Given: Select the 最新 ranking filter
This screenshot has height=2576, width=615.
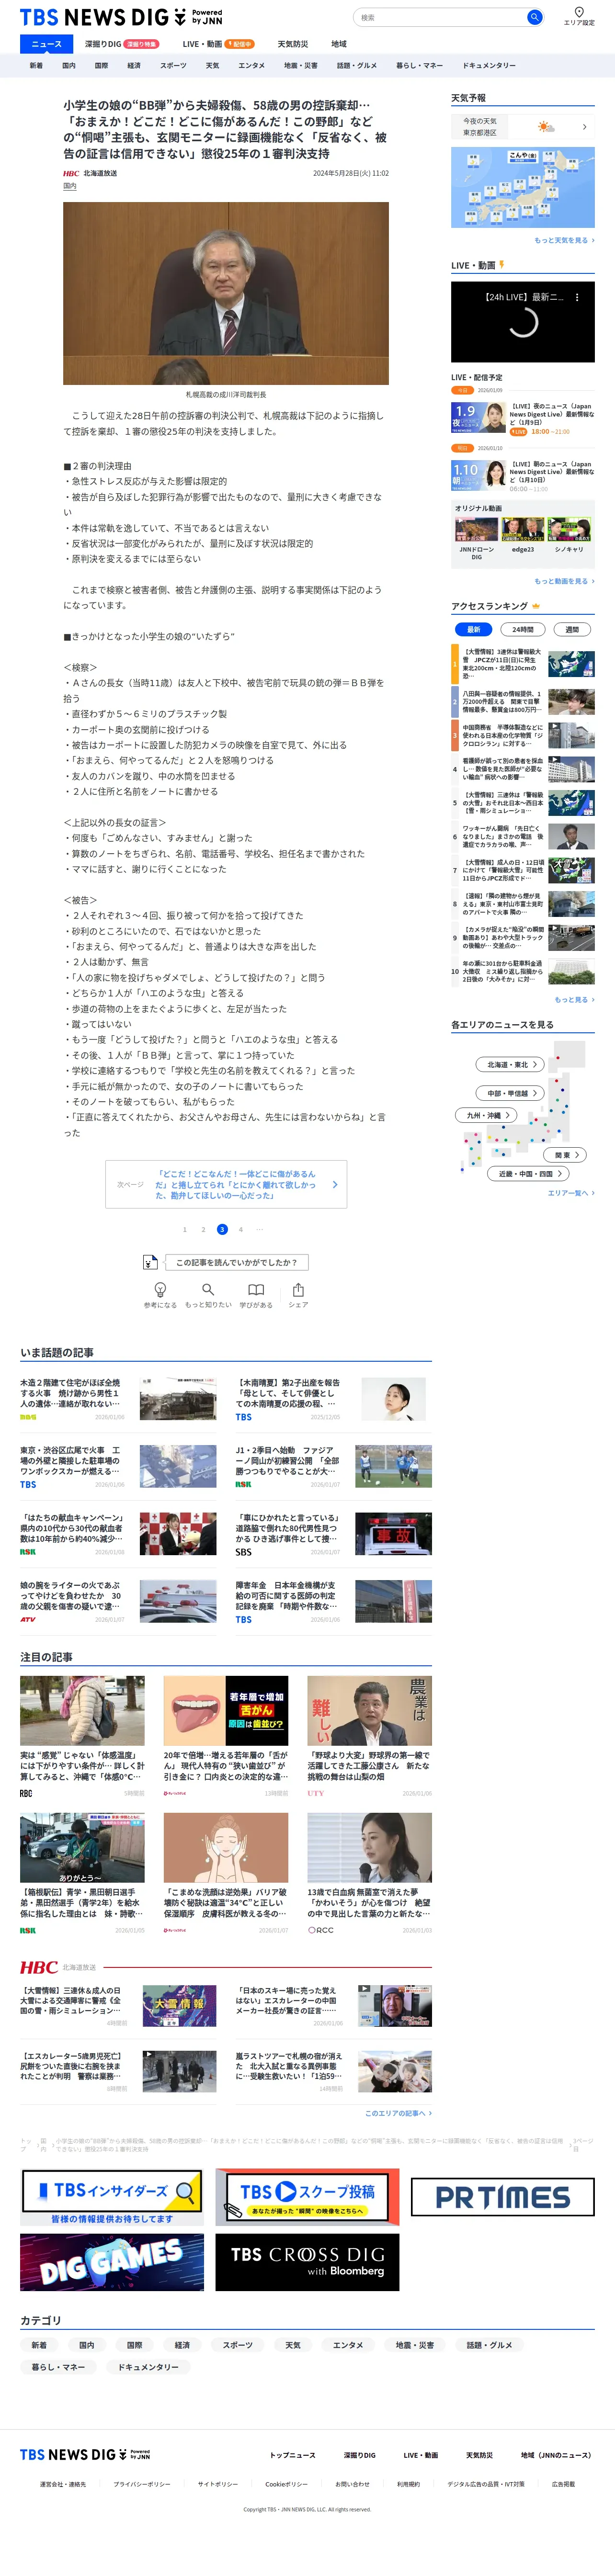Looking at the screenshot, I should (x=474, y=629).
